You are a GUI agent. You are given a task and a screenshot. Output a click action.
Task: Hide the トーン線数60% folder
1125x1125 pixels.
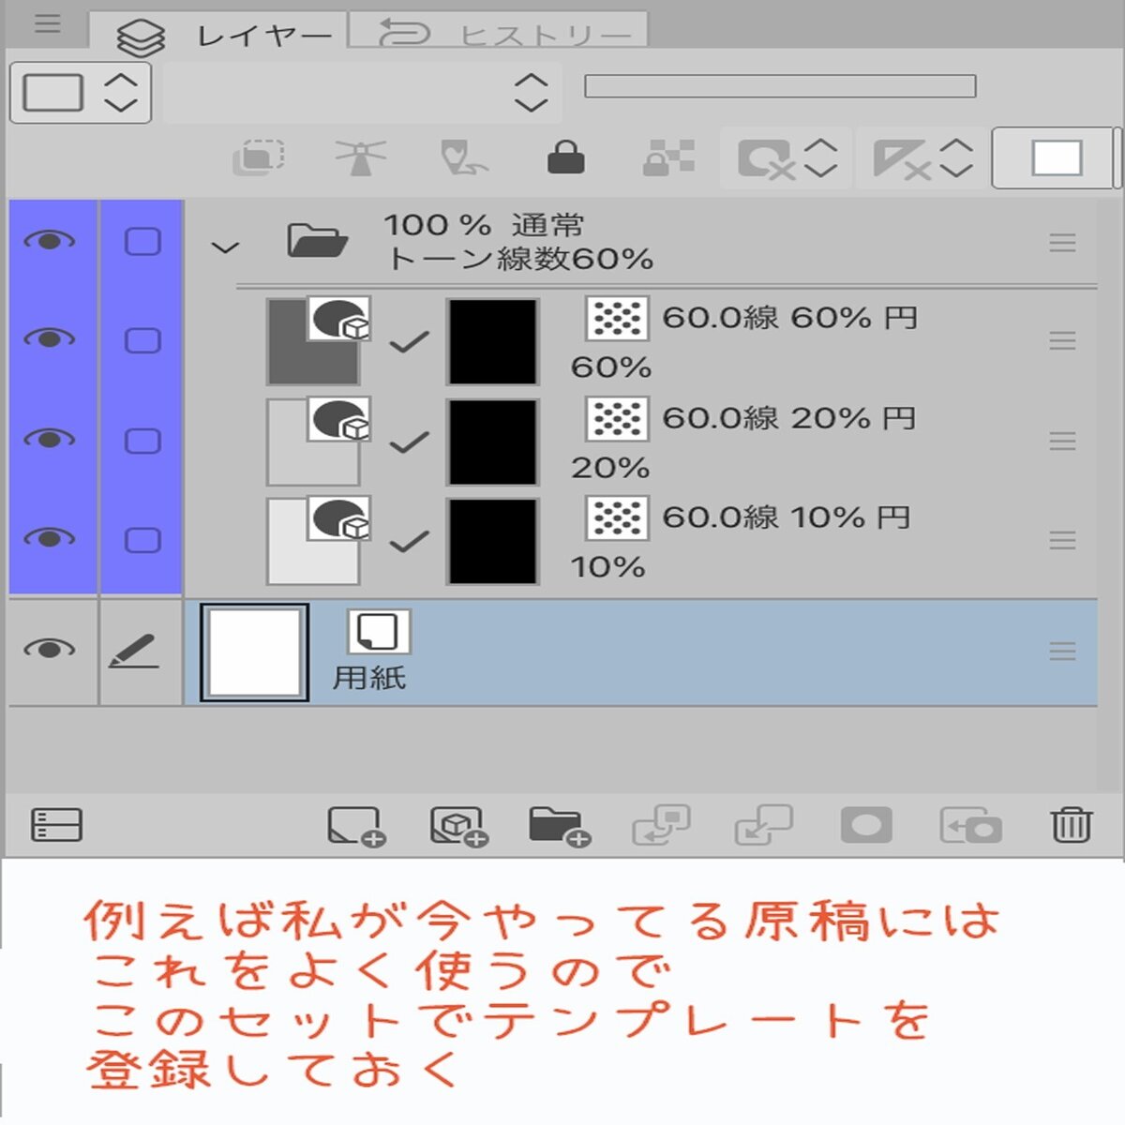[50, 241]
